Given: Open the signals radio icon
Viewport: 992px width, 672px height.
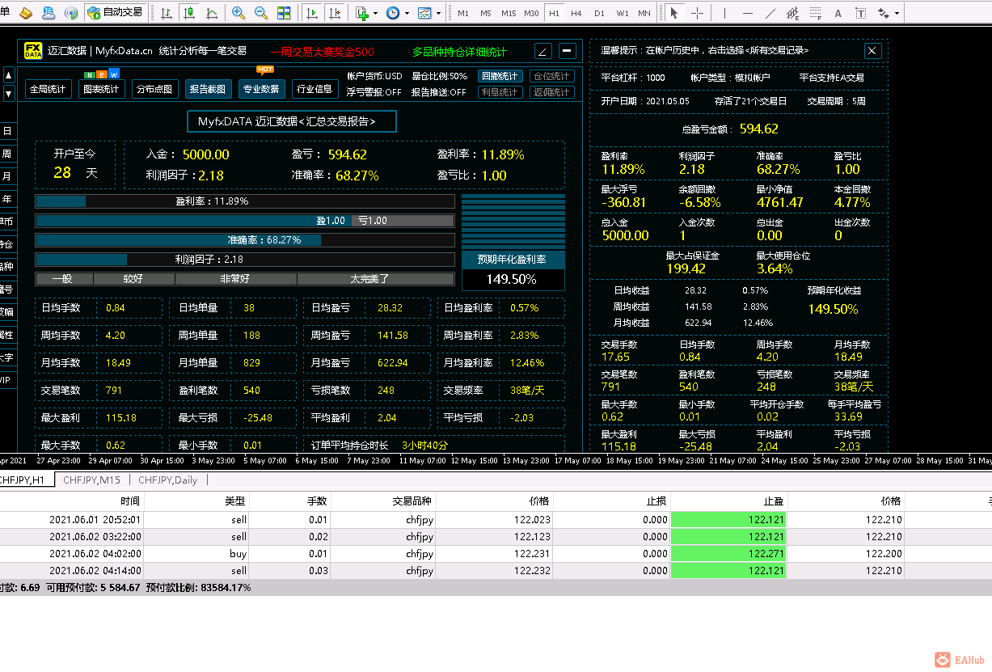Looking at the screenshot, I should pos(71,13).
